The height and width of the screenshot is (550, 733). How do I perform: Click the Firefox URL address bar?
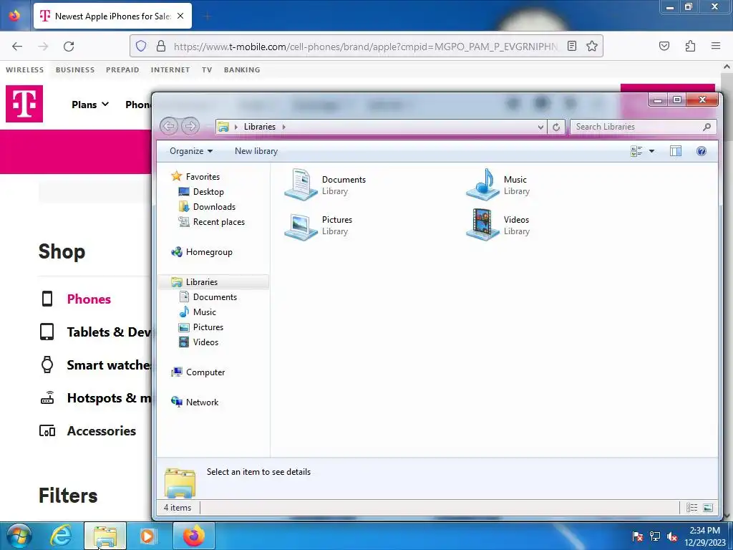366,47
